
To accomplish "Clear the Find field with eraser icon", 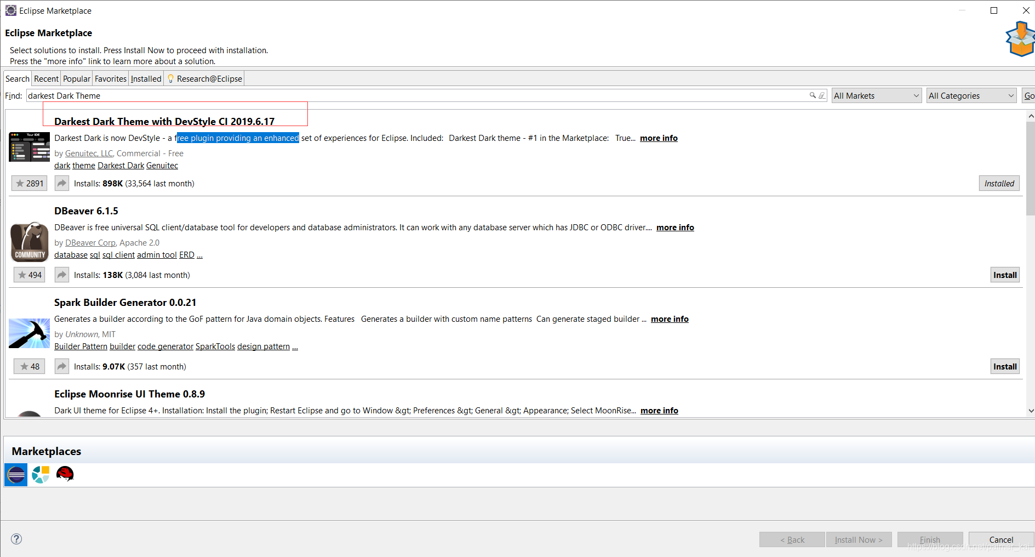I will 822,95.
